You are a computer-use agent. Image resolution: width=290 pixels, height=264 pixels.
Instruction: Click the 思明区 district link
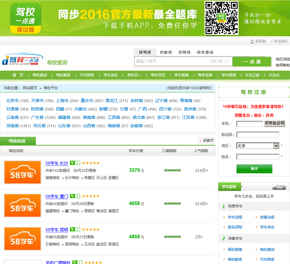click(x=90, y=211)
